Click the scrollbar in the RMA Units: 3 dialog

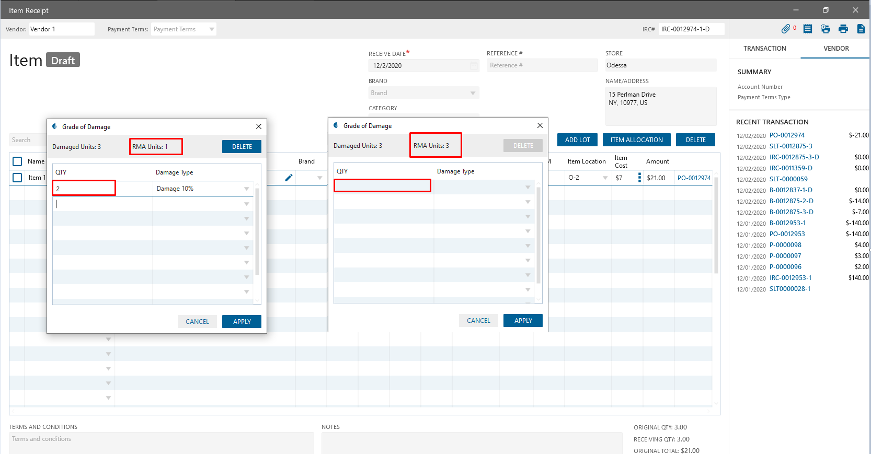point(538,235)
